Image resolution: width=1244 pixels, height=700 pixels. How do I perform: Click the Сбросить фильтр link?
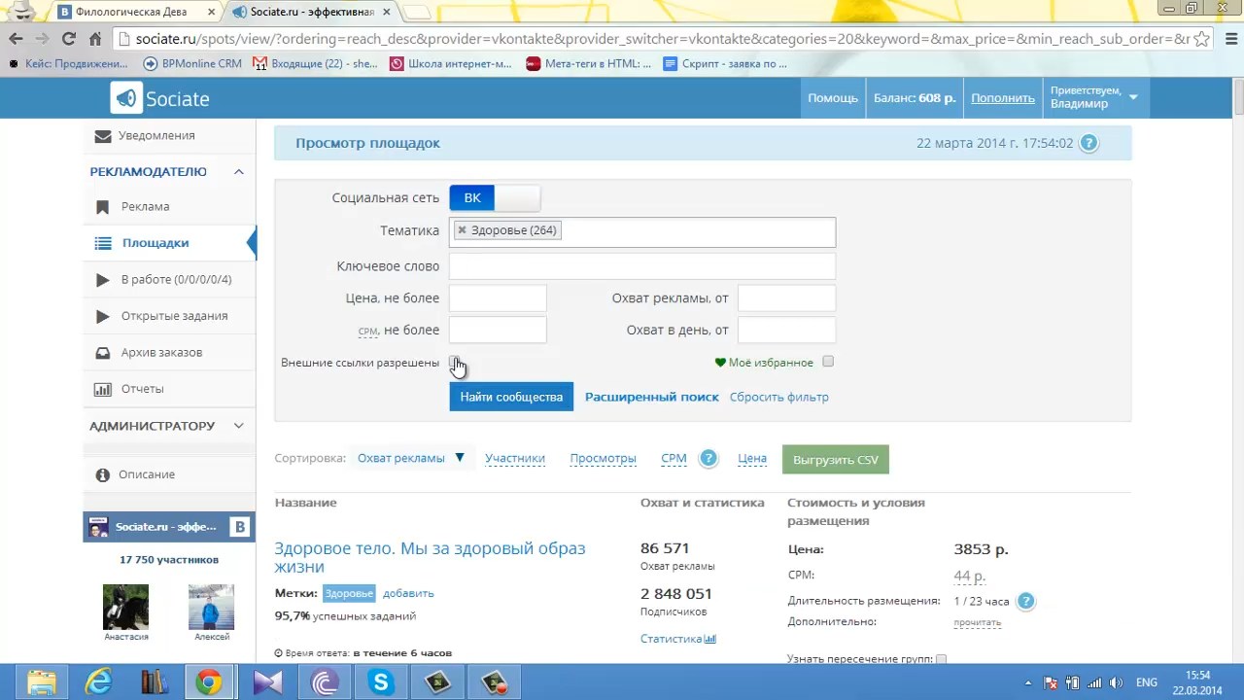[x=778, y=397]
